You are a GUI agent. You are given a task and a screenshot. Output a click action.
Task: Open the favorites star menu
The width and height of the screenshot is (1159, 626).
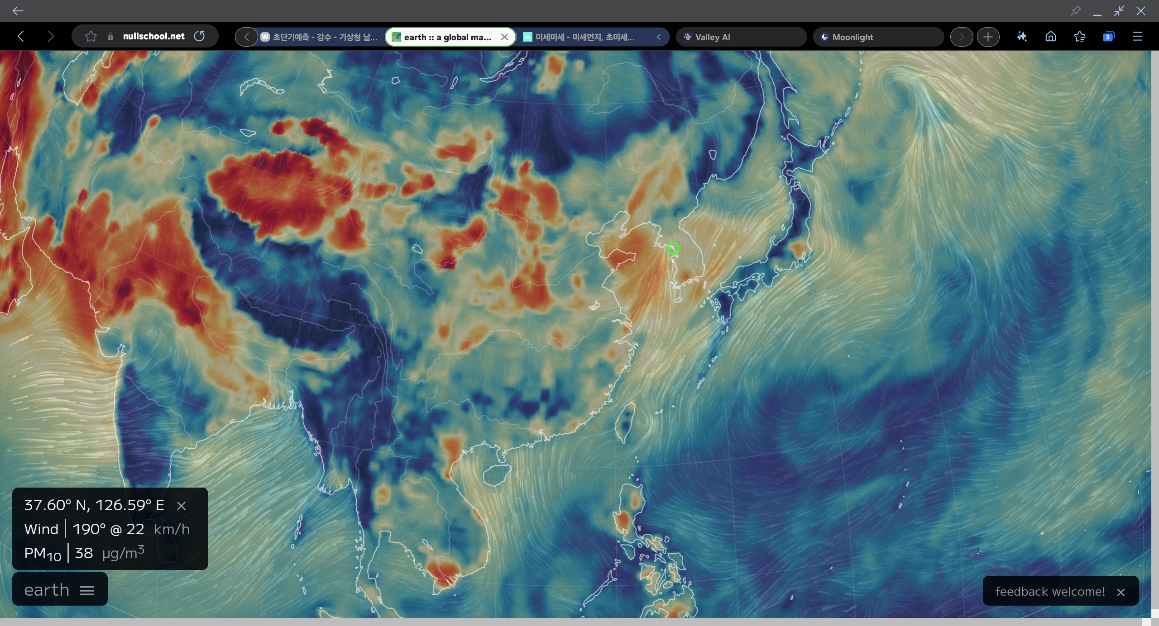(1080, 37)
